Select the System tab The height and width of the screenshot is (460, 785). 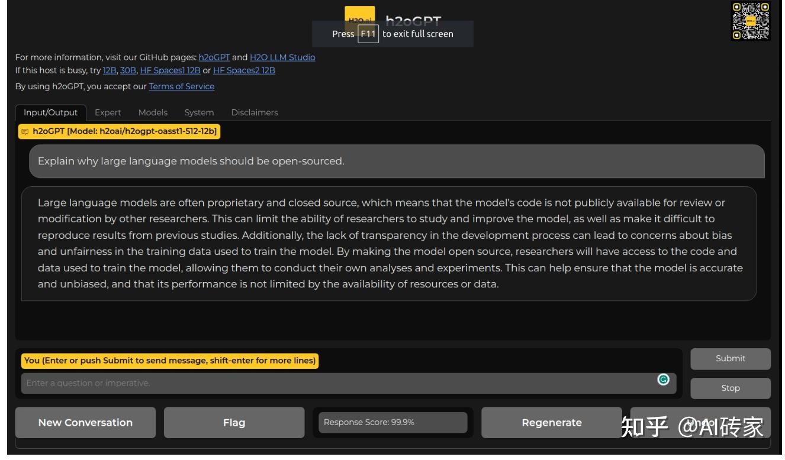point(199,112)
